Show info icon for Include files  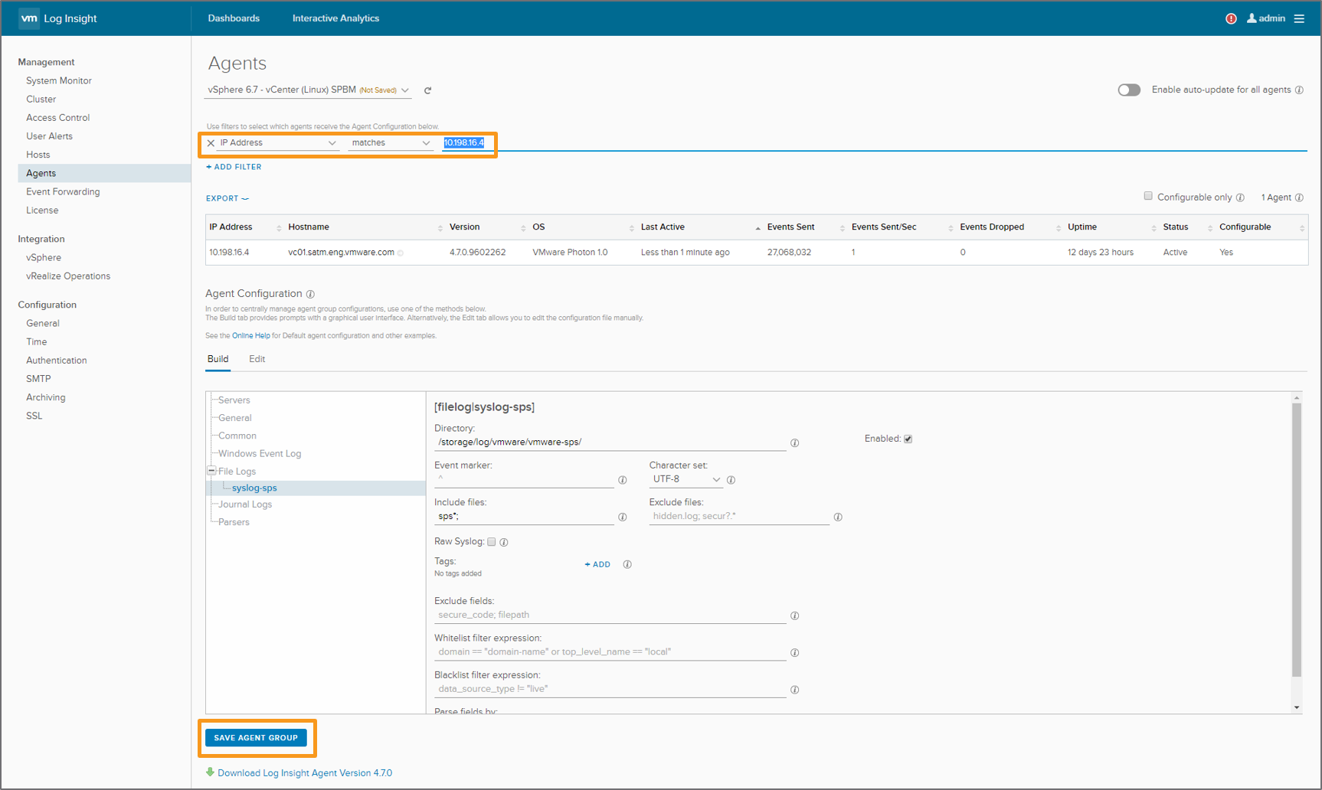pos(622,517)
